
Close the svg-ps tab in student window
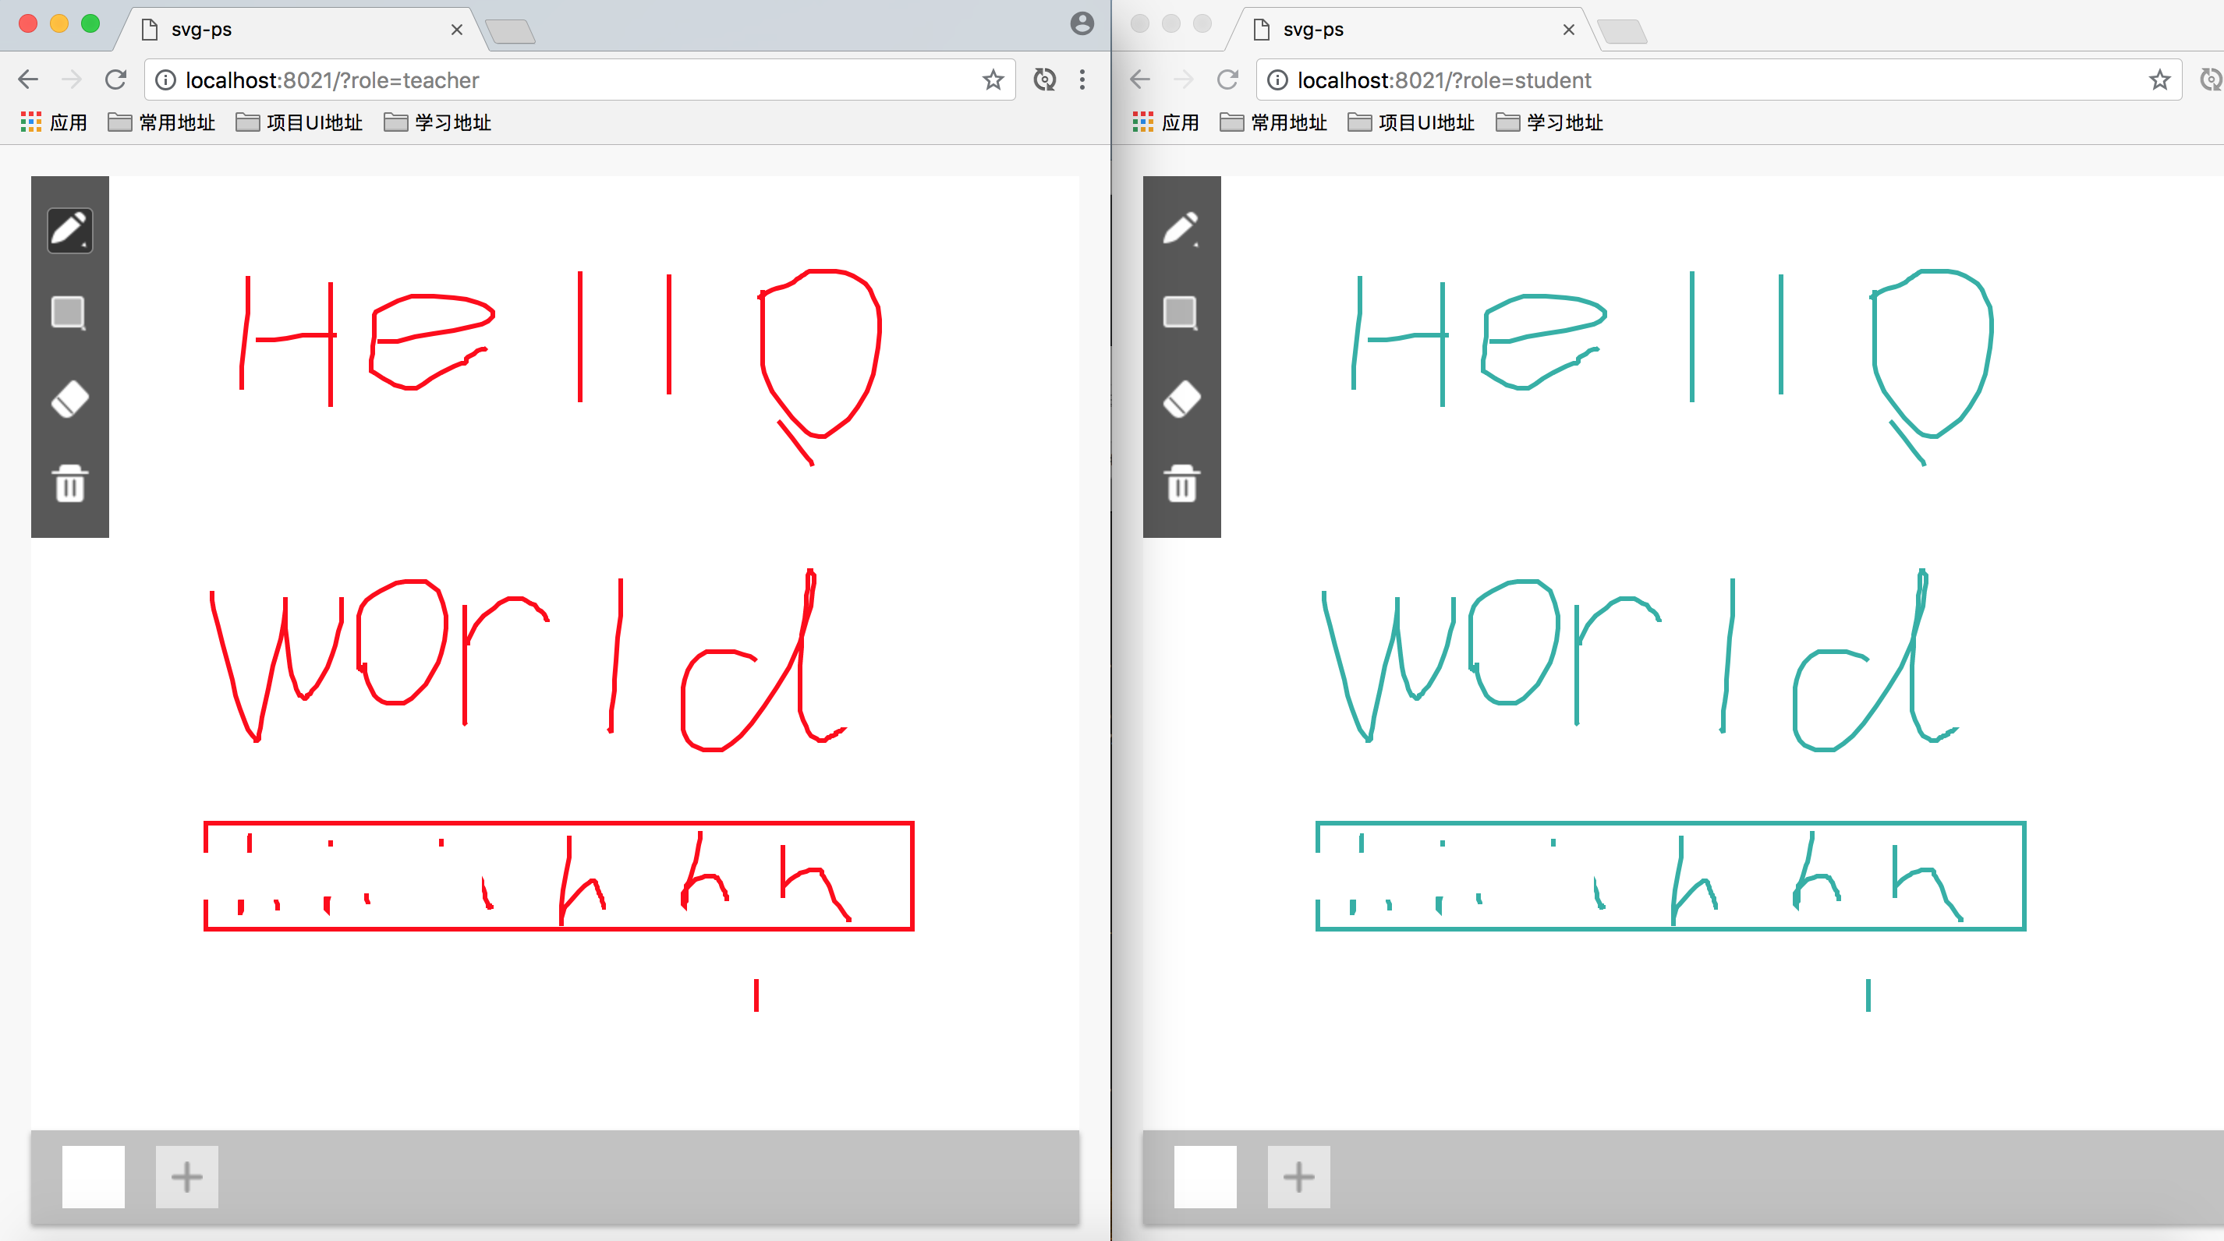tap(1569, 30)
